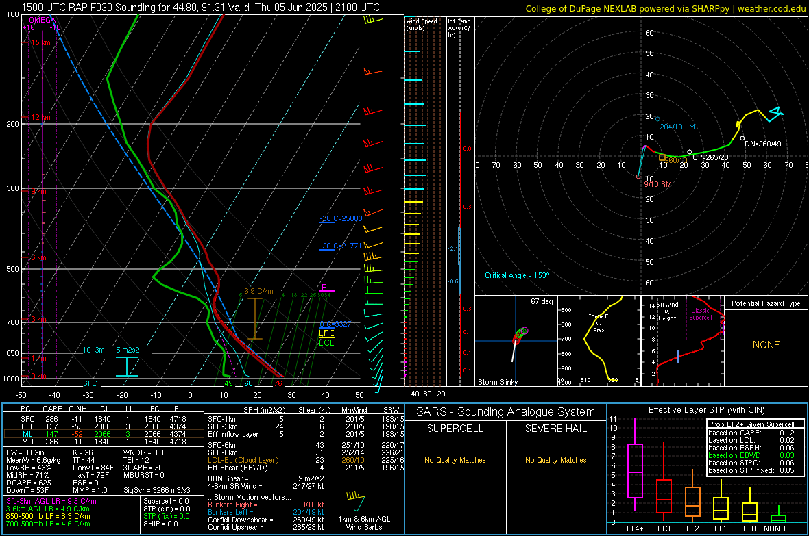Image resolution: width=809 pixels, height=536 pixels.
Task: Click the green LCL level label
Action: coord(326,343)
